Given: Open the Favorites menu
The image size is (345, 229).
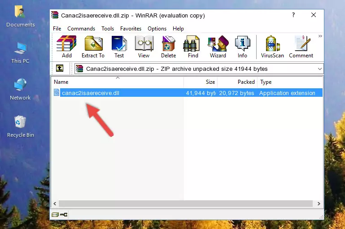Looking at the screenshot, I should [x=131, y=29].
